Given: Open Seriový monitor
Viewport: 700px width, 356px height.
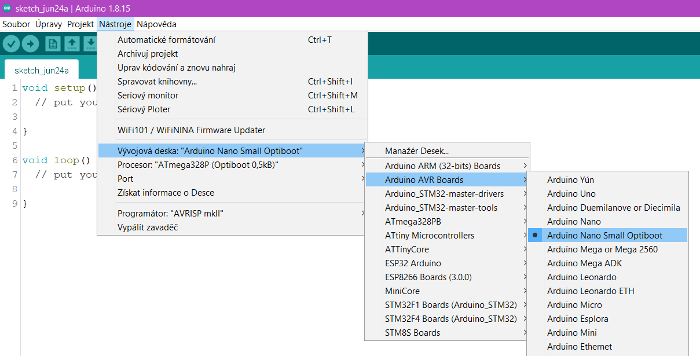Looking at the screenshot, I should point(232,96).
